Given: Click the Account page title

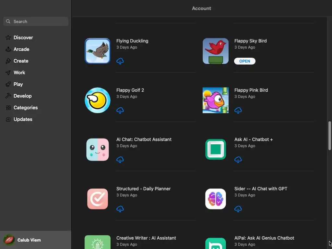Looking at the screenshot, I should click(x=201, y=8).
